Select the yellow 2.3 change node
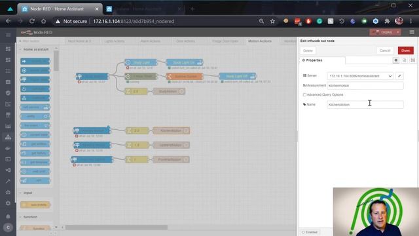Image resolution: width=419 pixels, height=236 pixels. coord(136,91)
